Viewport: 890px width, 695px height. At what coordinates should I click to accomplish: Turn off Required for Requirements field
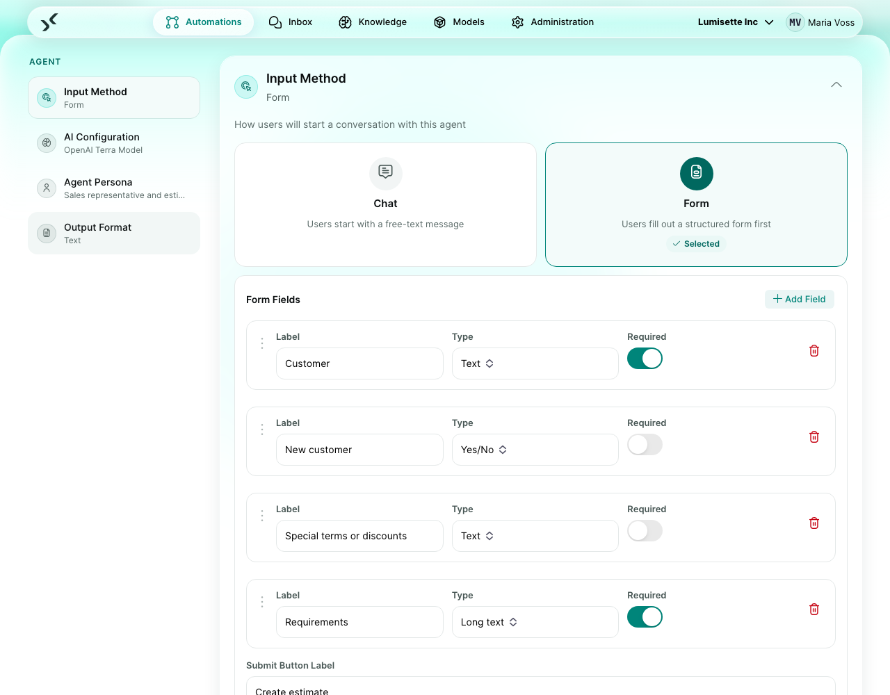click(645, 617)
